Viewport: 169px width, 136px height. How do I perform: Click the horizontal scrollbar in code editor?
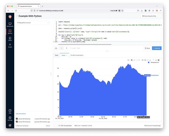click(85, 44)
